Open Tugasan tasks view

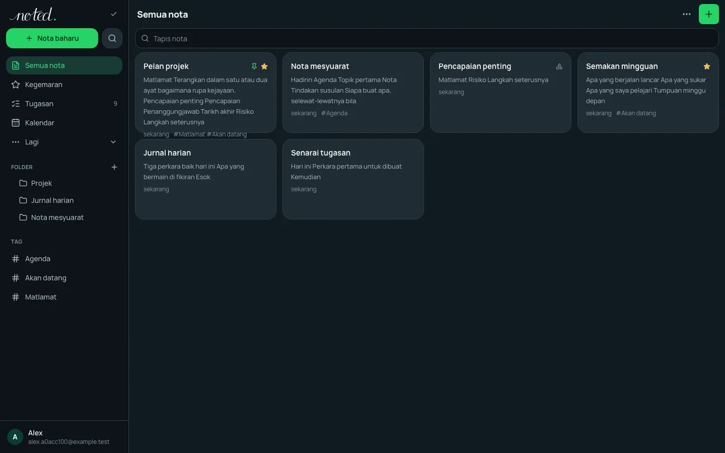tap(64, 104)
